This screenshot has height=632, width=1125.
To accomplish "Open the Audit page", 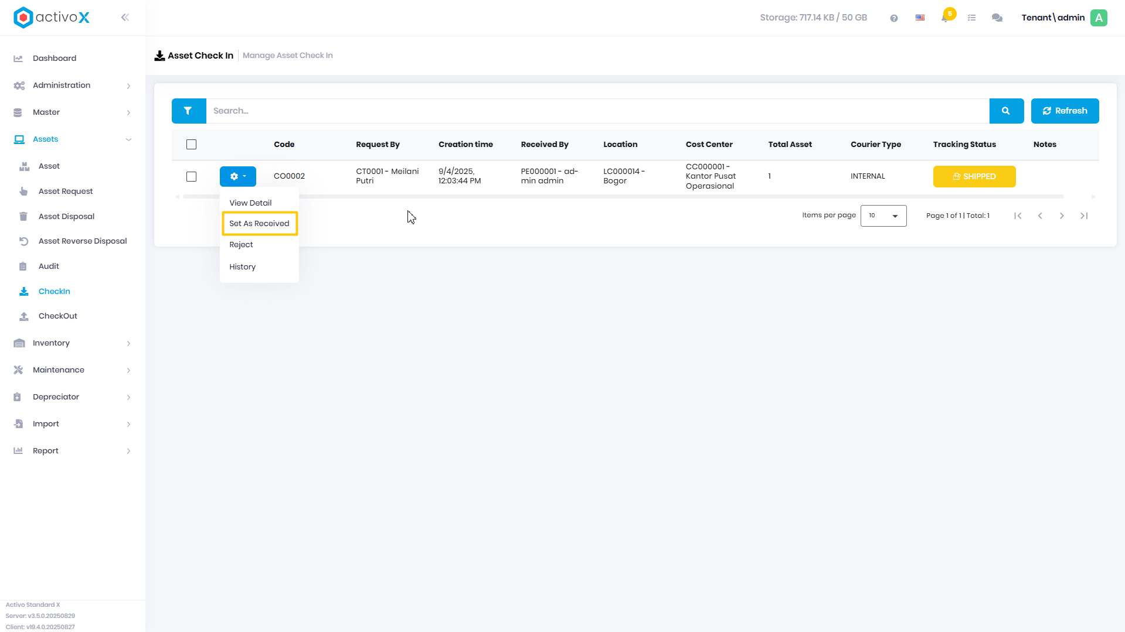I will coord(49,267).
